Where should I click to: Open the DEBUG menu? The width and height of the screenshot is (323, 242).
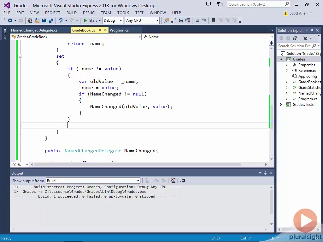click(89, 13)
